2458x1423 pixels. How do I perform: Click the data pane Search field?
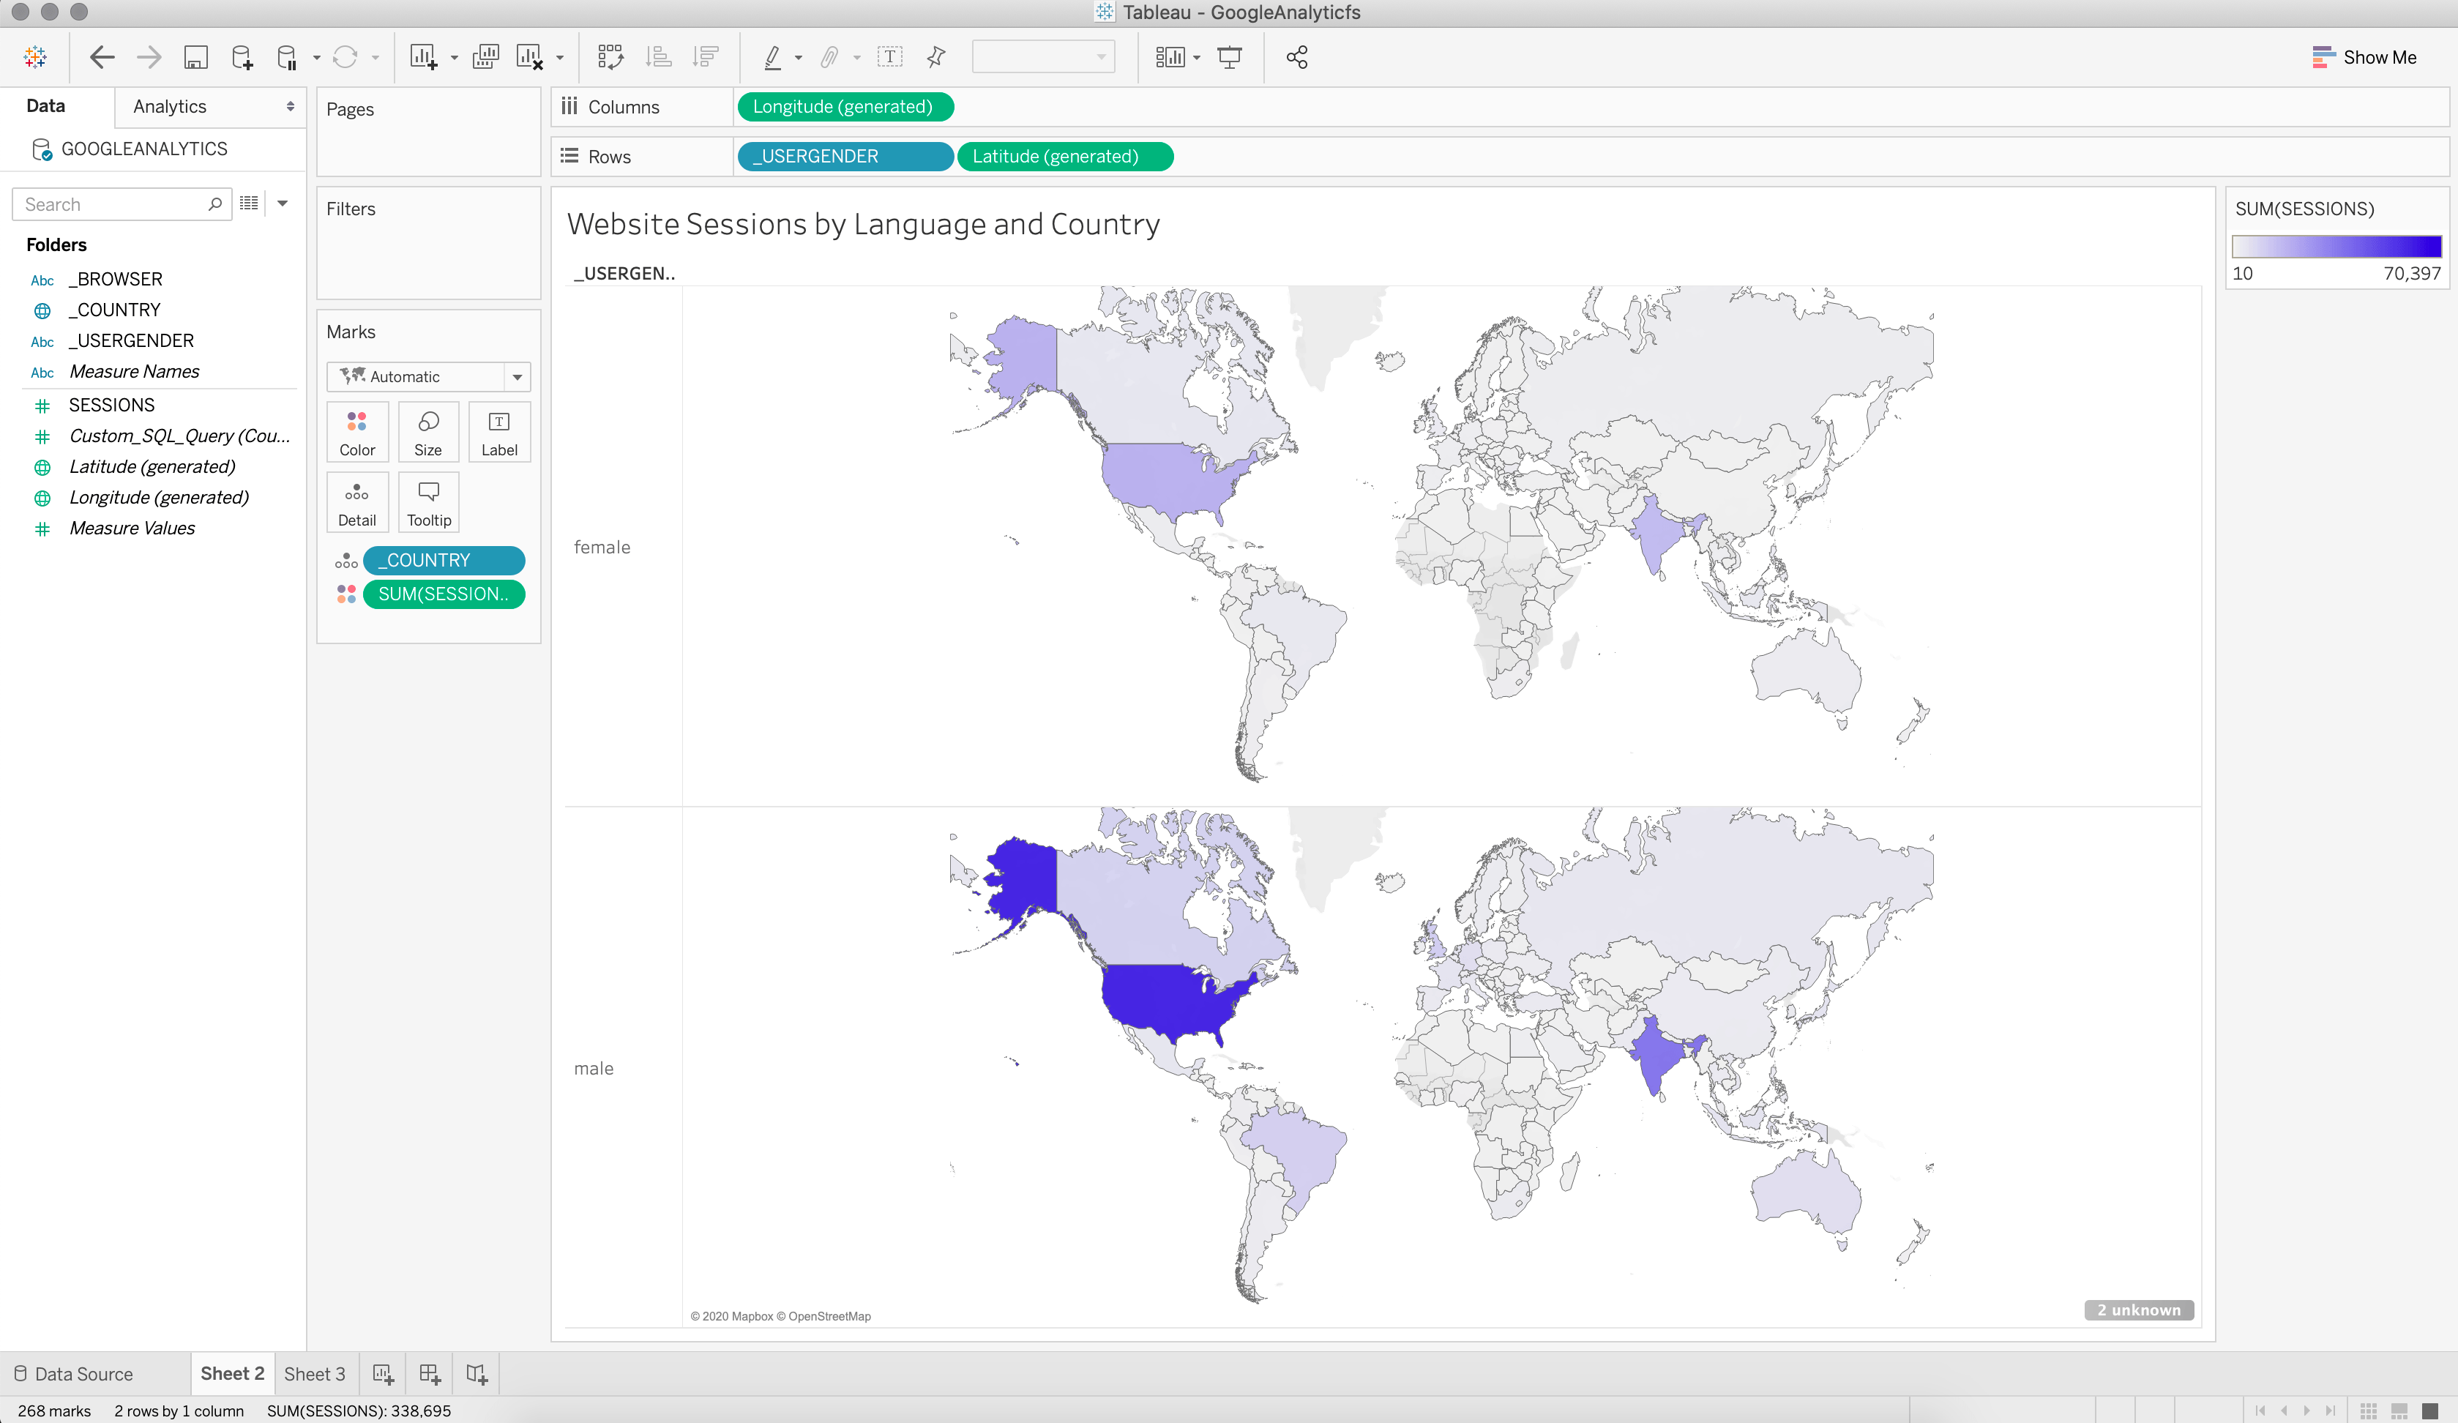[x=112, y=203]
